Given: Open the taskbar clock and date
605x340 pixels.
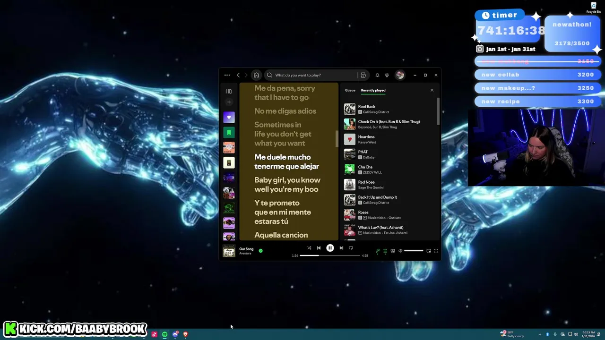Looking at the screenshot, I should (x=588, y=334).
